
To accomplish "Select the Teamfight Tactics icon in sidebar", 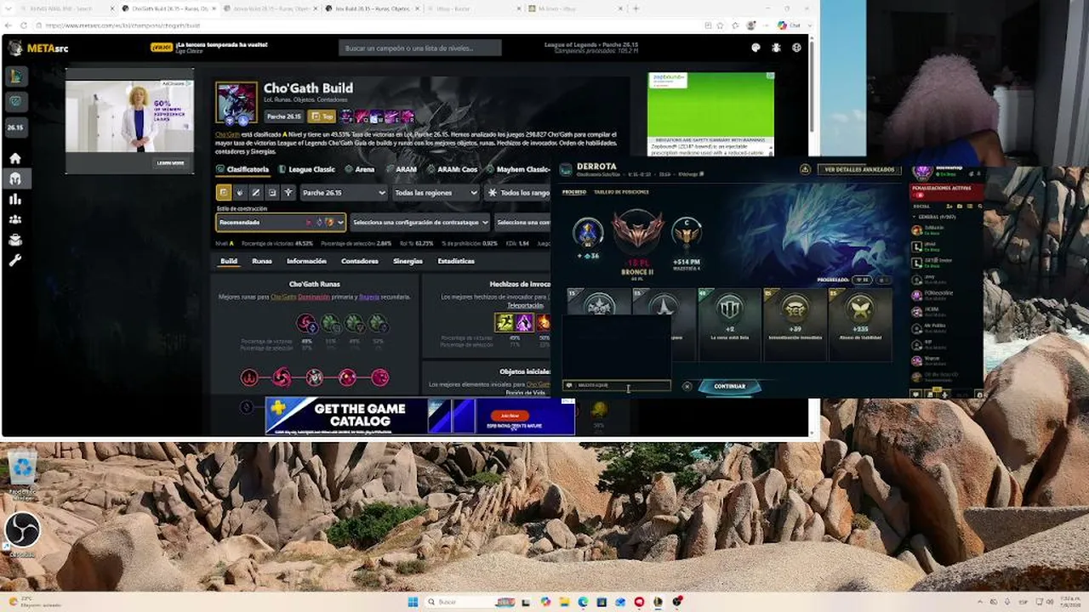I will [16, 102].
